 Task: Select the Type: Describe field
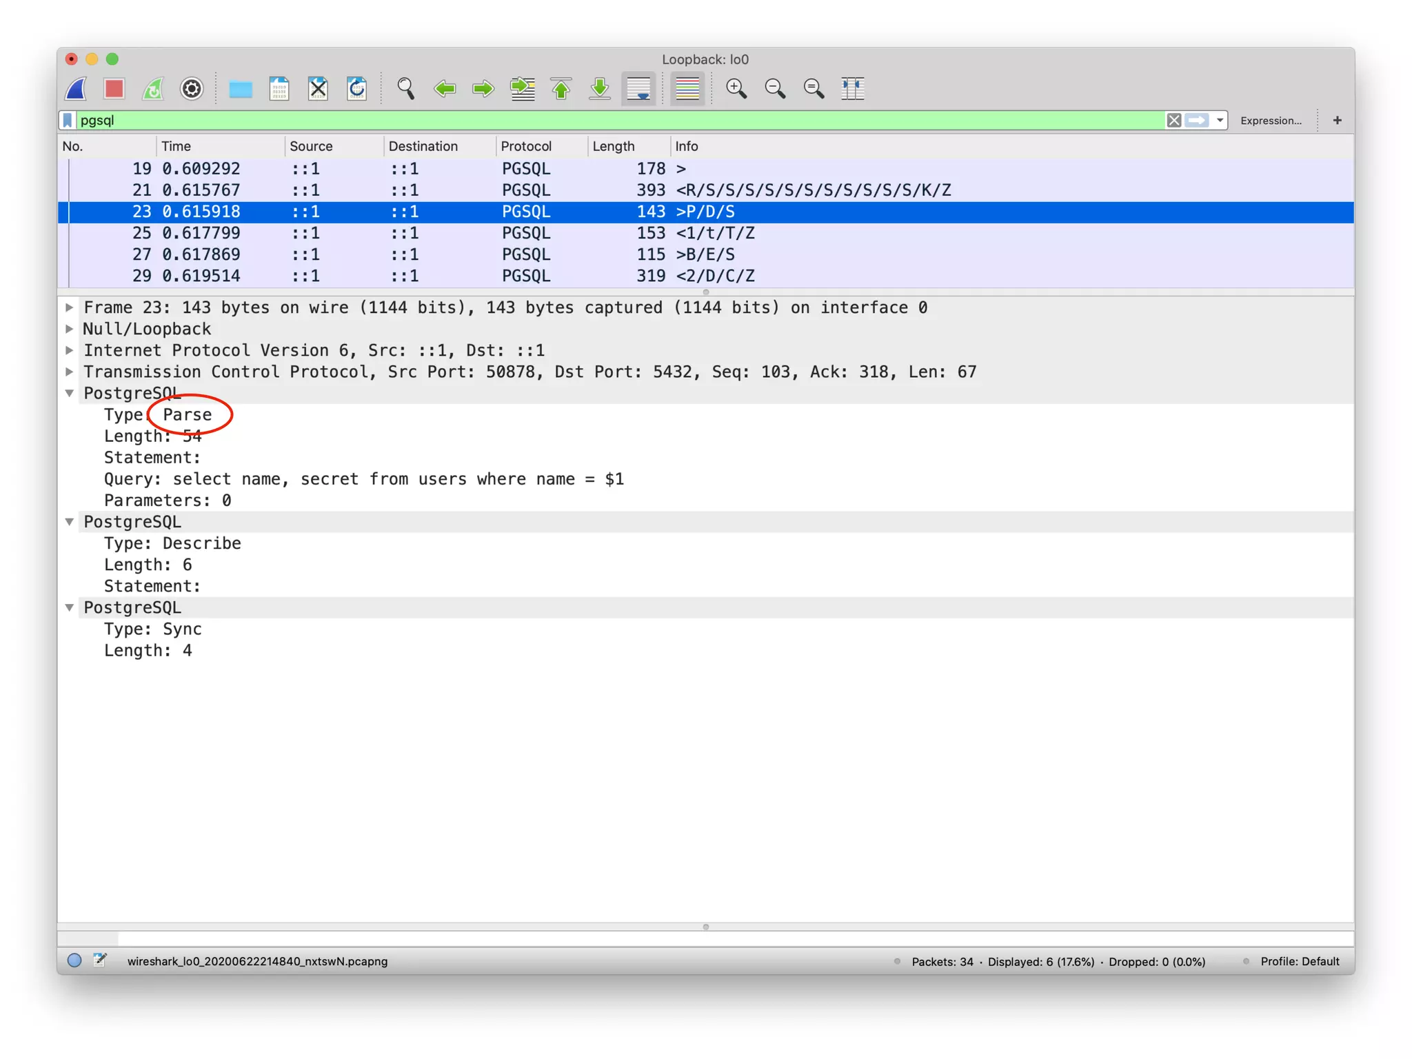(x=172, y=543)
